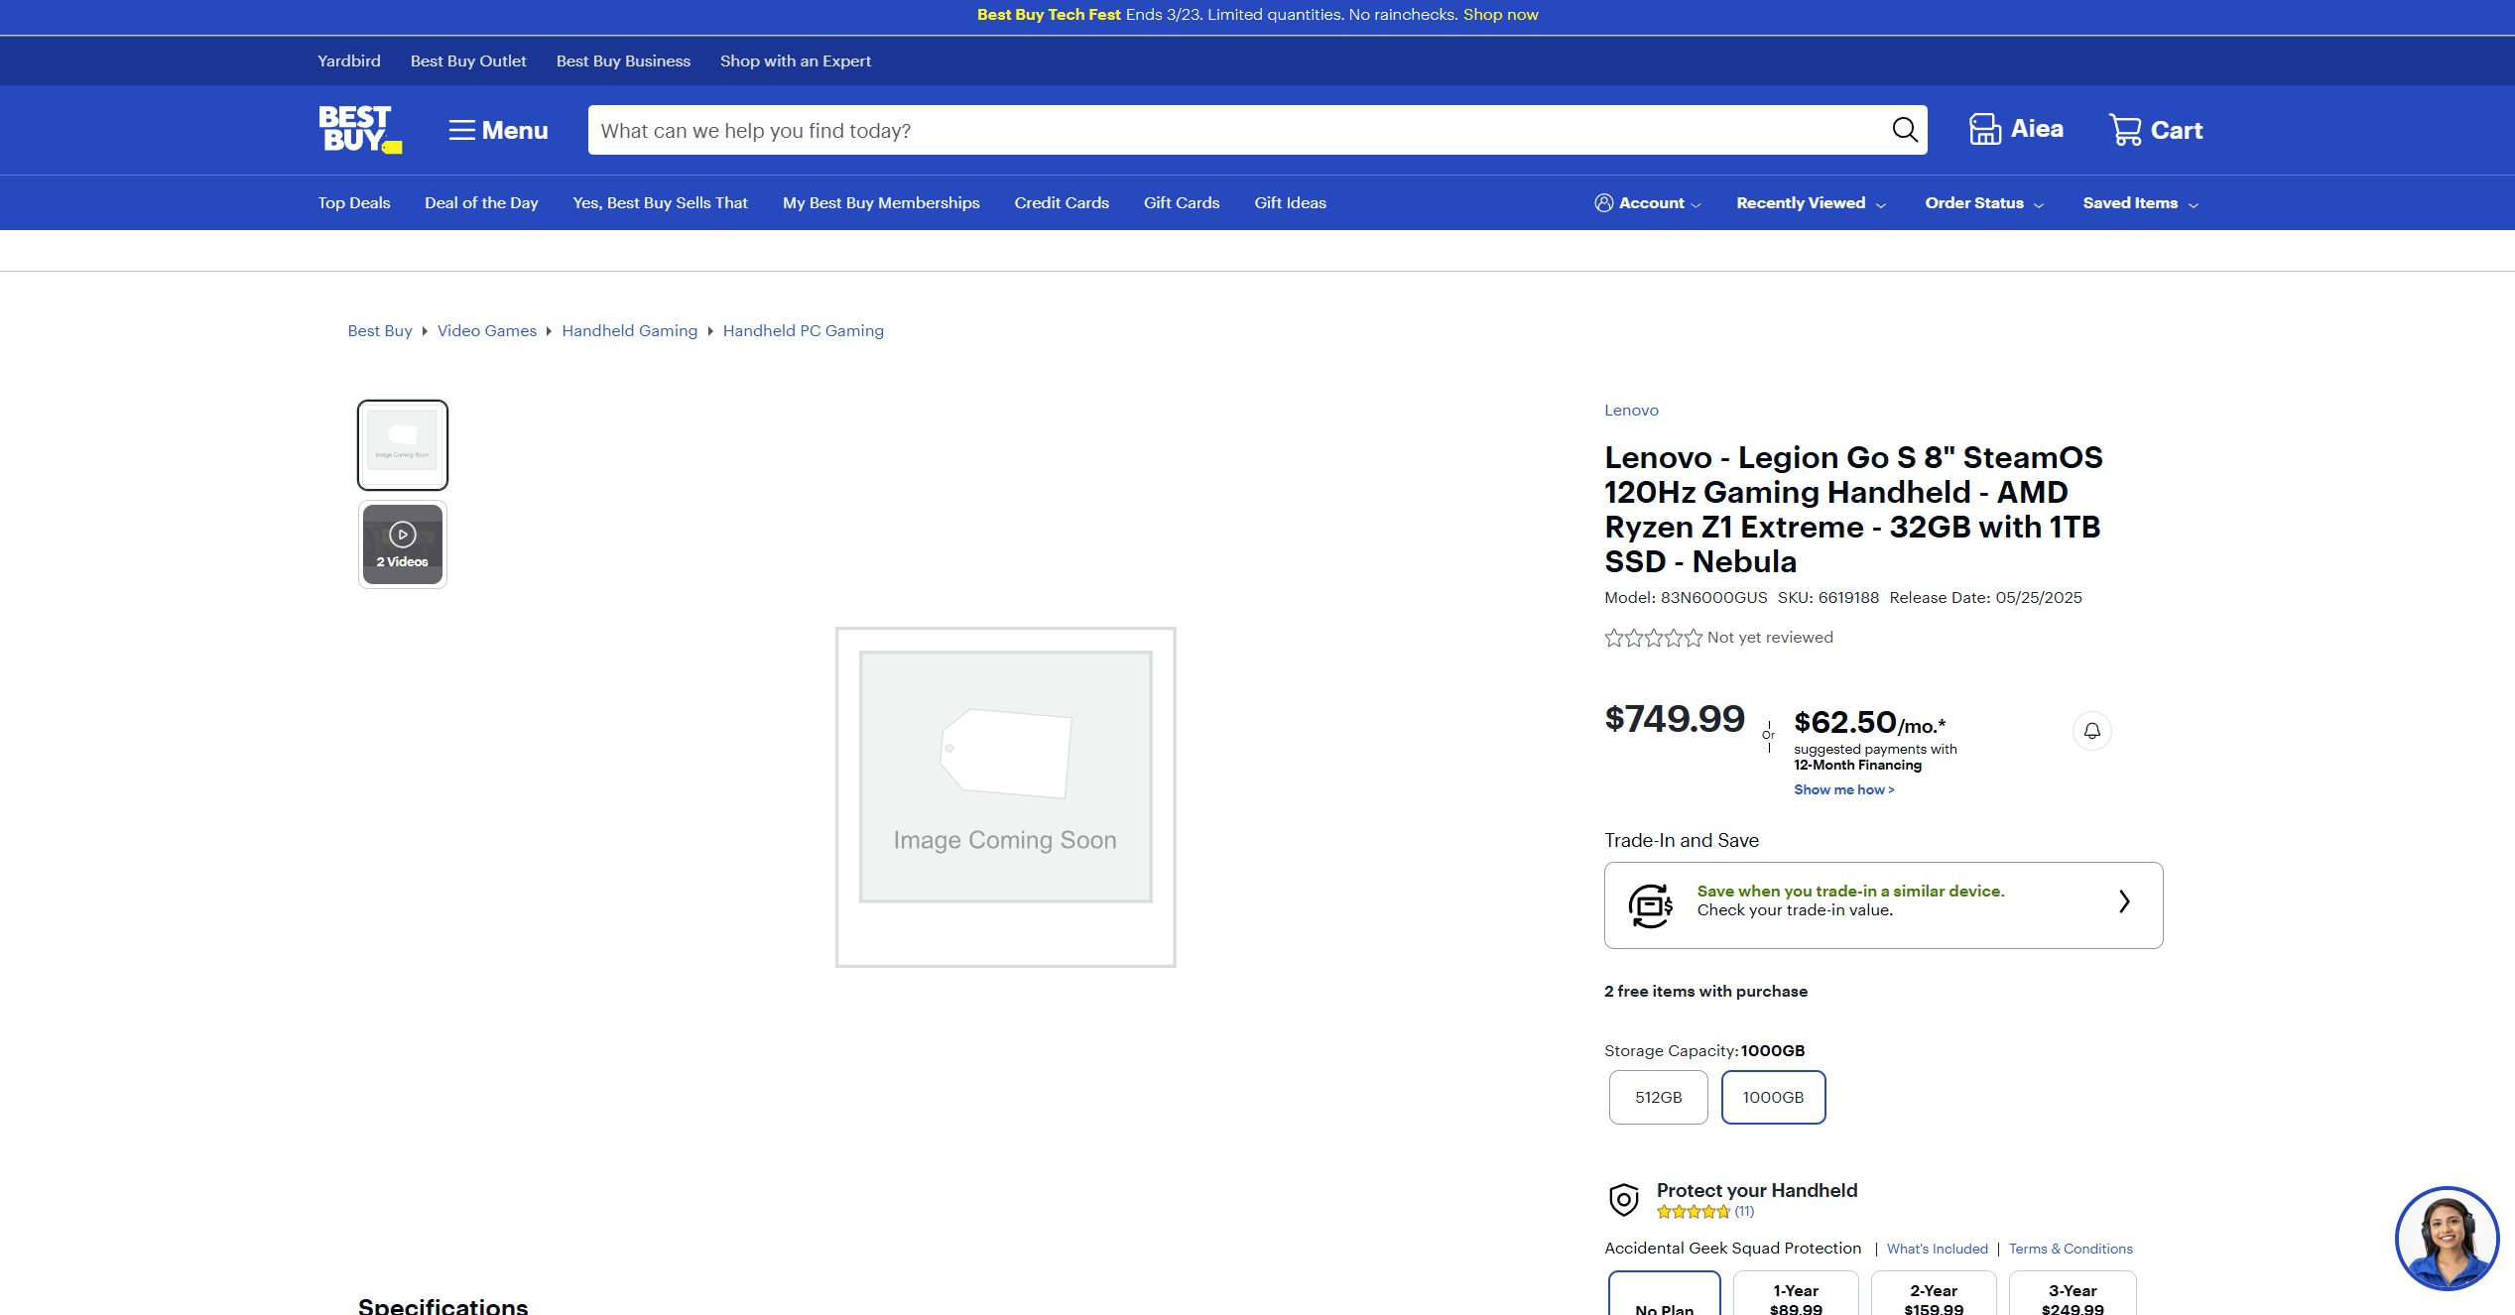Click Show me how financing link
2515x1315 pixels.
(1843, 789)
